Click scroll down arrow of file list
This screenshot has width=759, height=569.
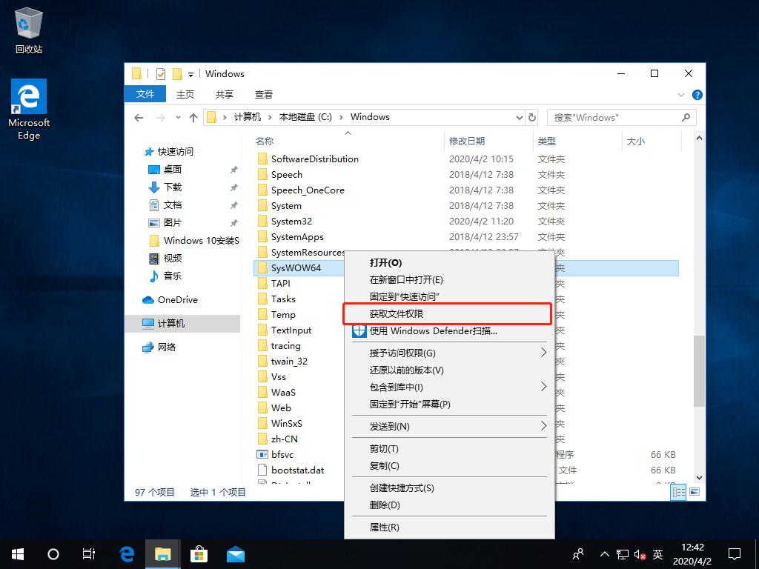pyautogui.click(x=699, y=478)
